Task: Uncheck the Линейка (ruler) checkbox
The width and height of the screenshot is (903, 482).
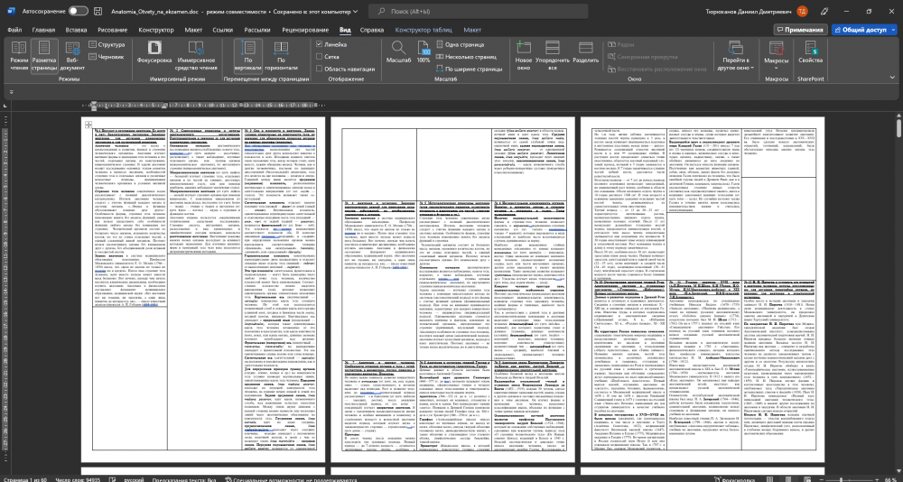Action: [x=320, y=43]
